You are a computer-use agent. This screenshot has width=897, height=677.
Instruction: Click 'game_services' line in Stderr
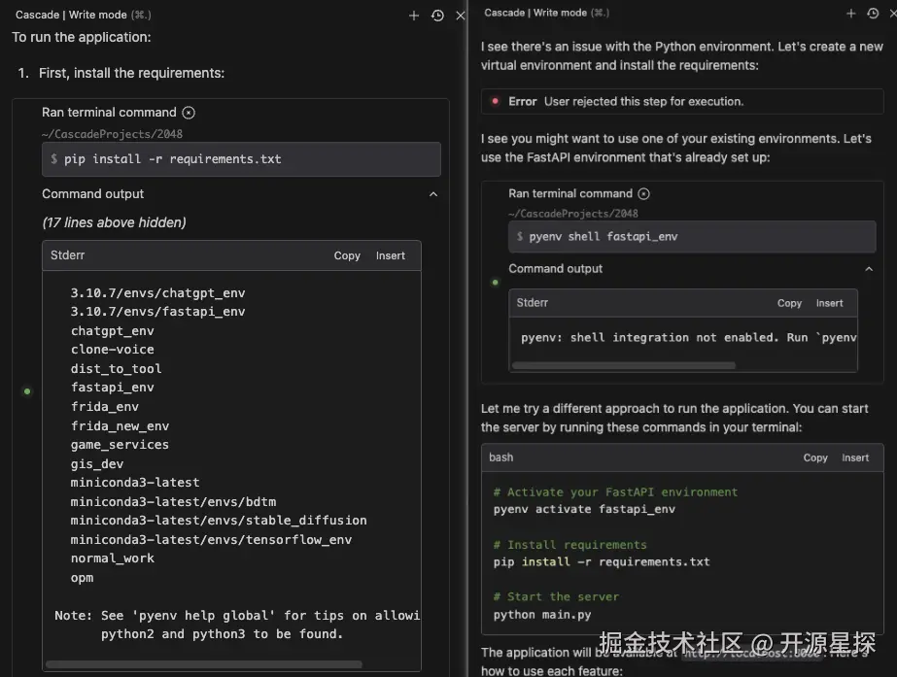120,445
